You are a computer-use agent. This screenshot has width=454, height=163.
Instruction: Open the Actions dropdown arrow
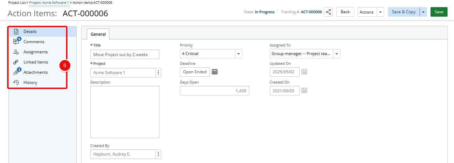click(380, 12)
